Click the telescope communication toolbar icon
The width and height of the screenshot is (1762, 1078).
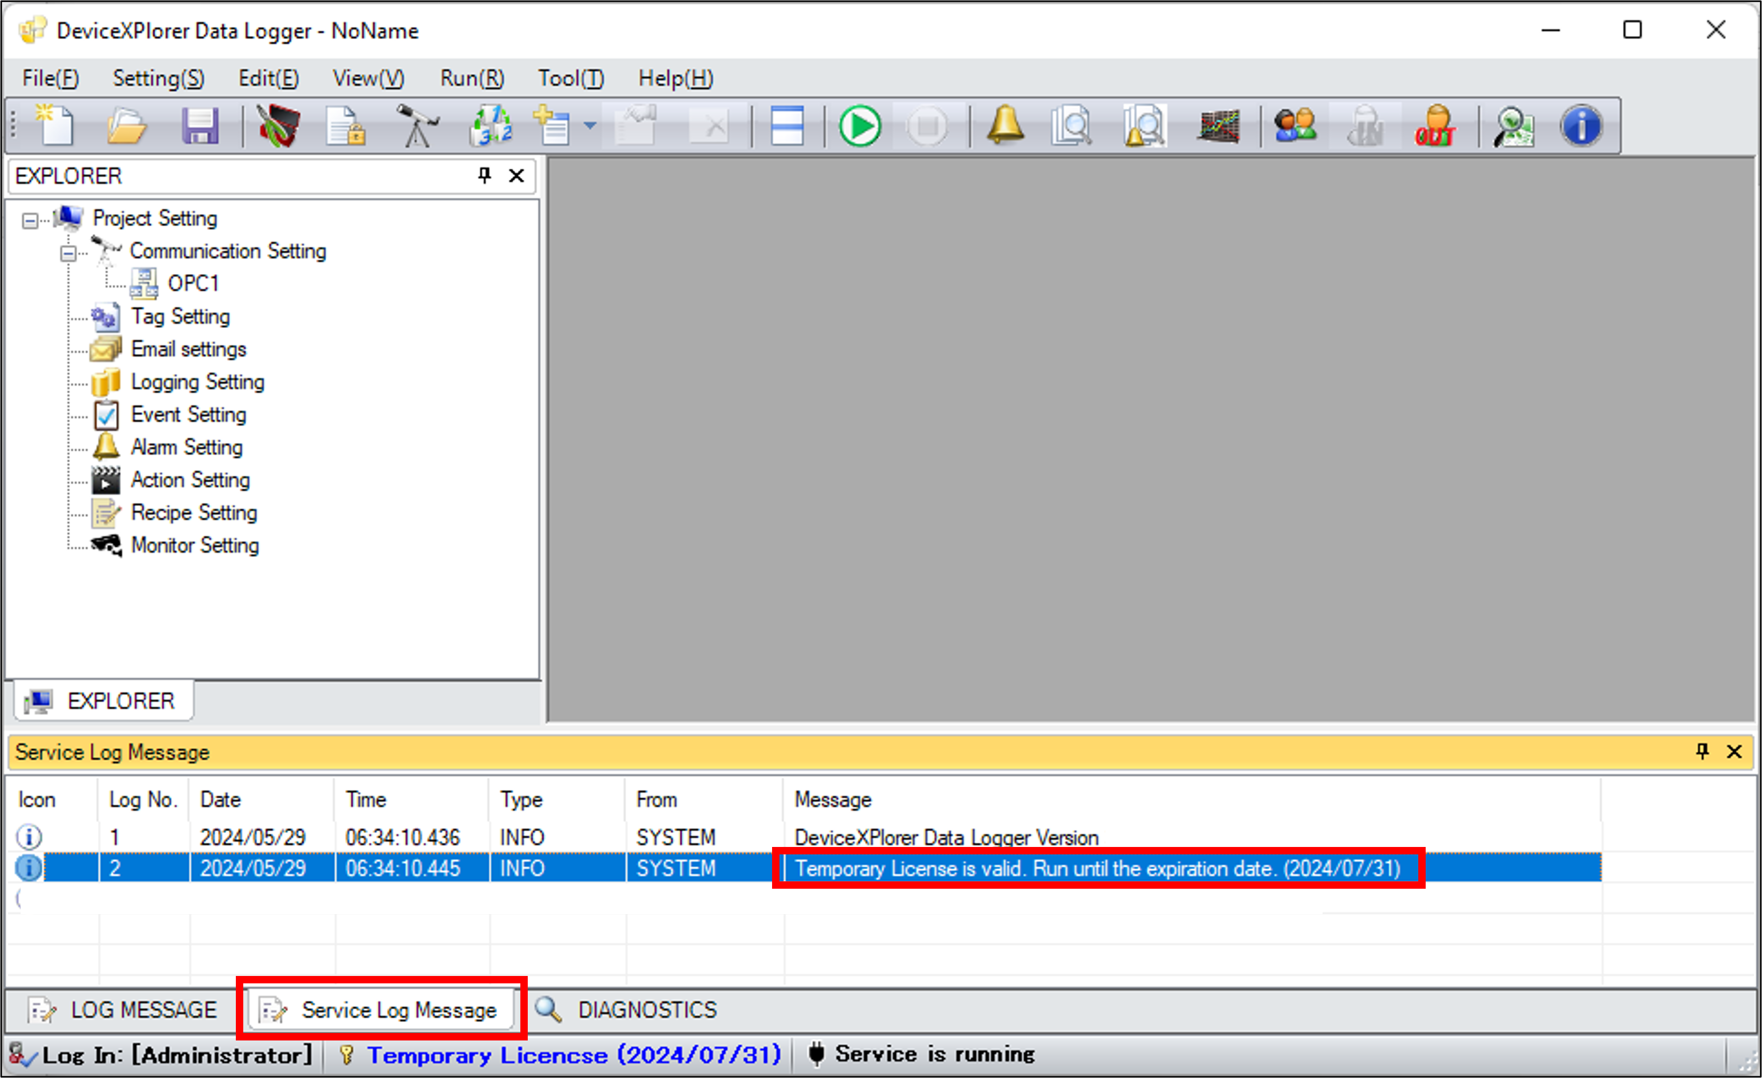pyautogui.click(x=418, y=126)
